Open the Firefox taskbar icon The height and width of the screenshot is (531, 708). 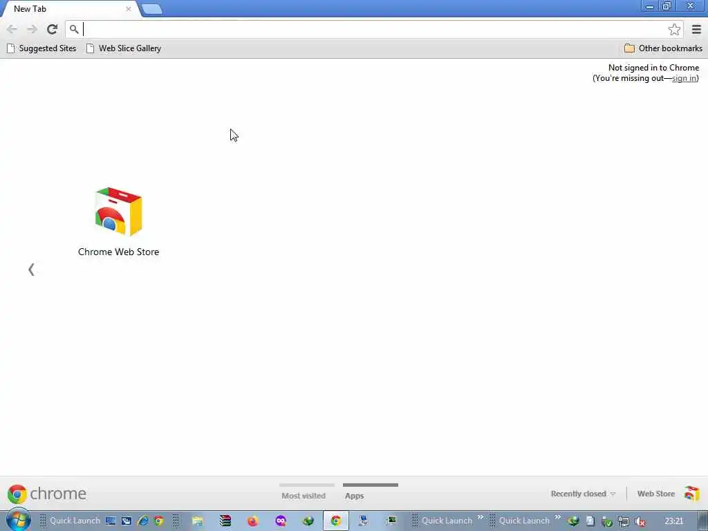(253, 521)
